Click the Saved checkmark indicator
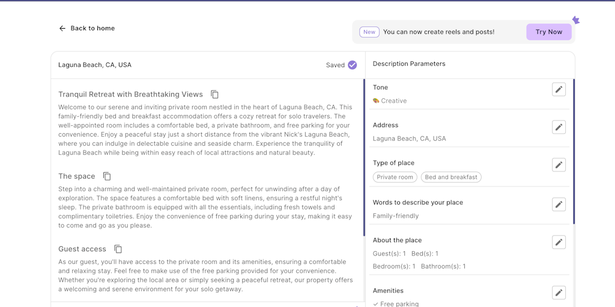The width and height of the screenshot is (615, 307). coord(352,65)
